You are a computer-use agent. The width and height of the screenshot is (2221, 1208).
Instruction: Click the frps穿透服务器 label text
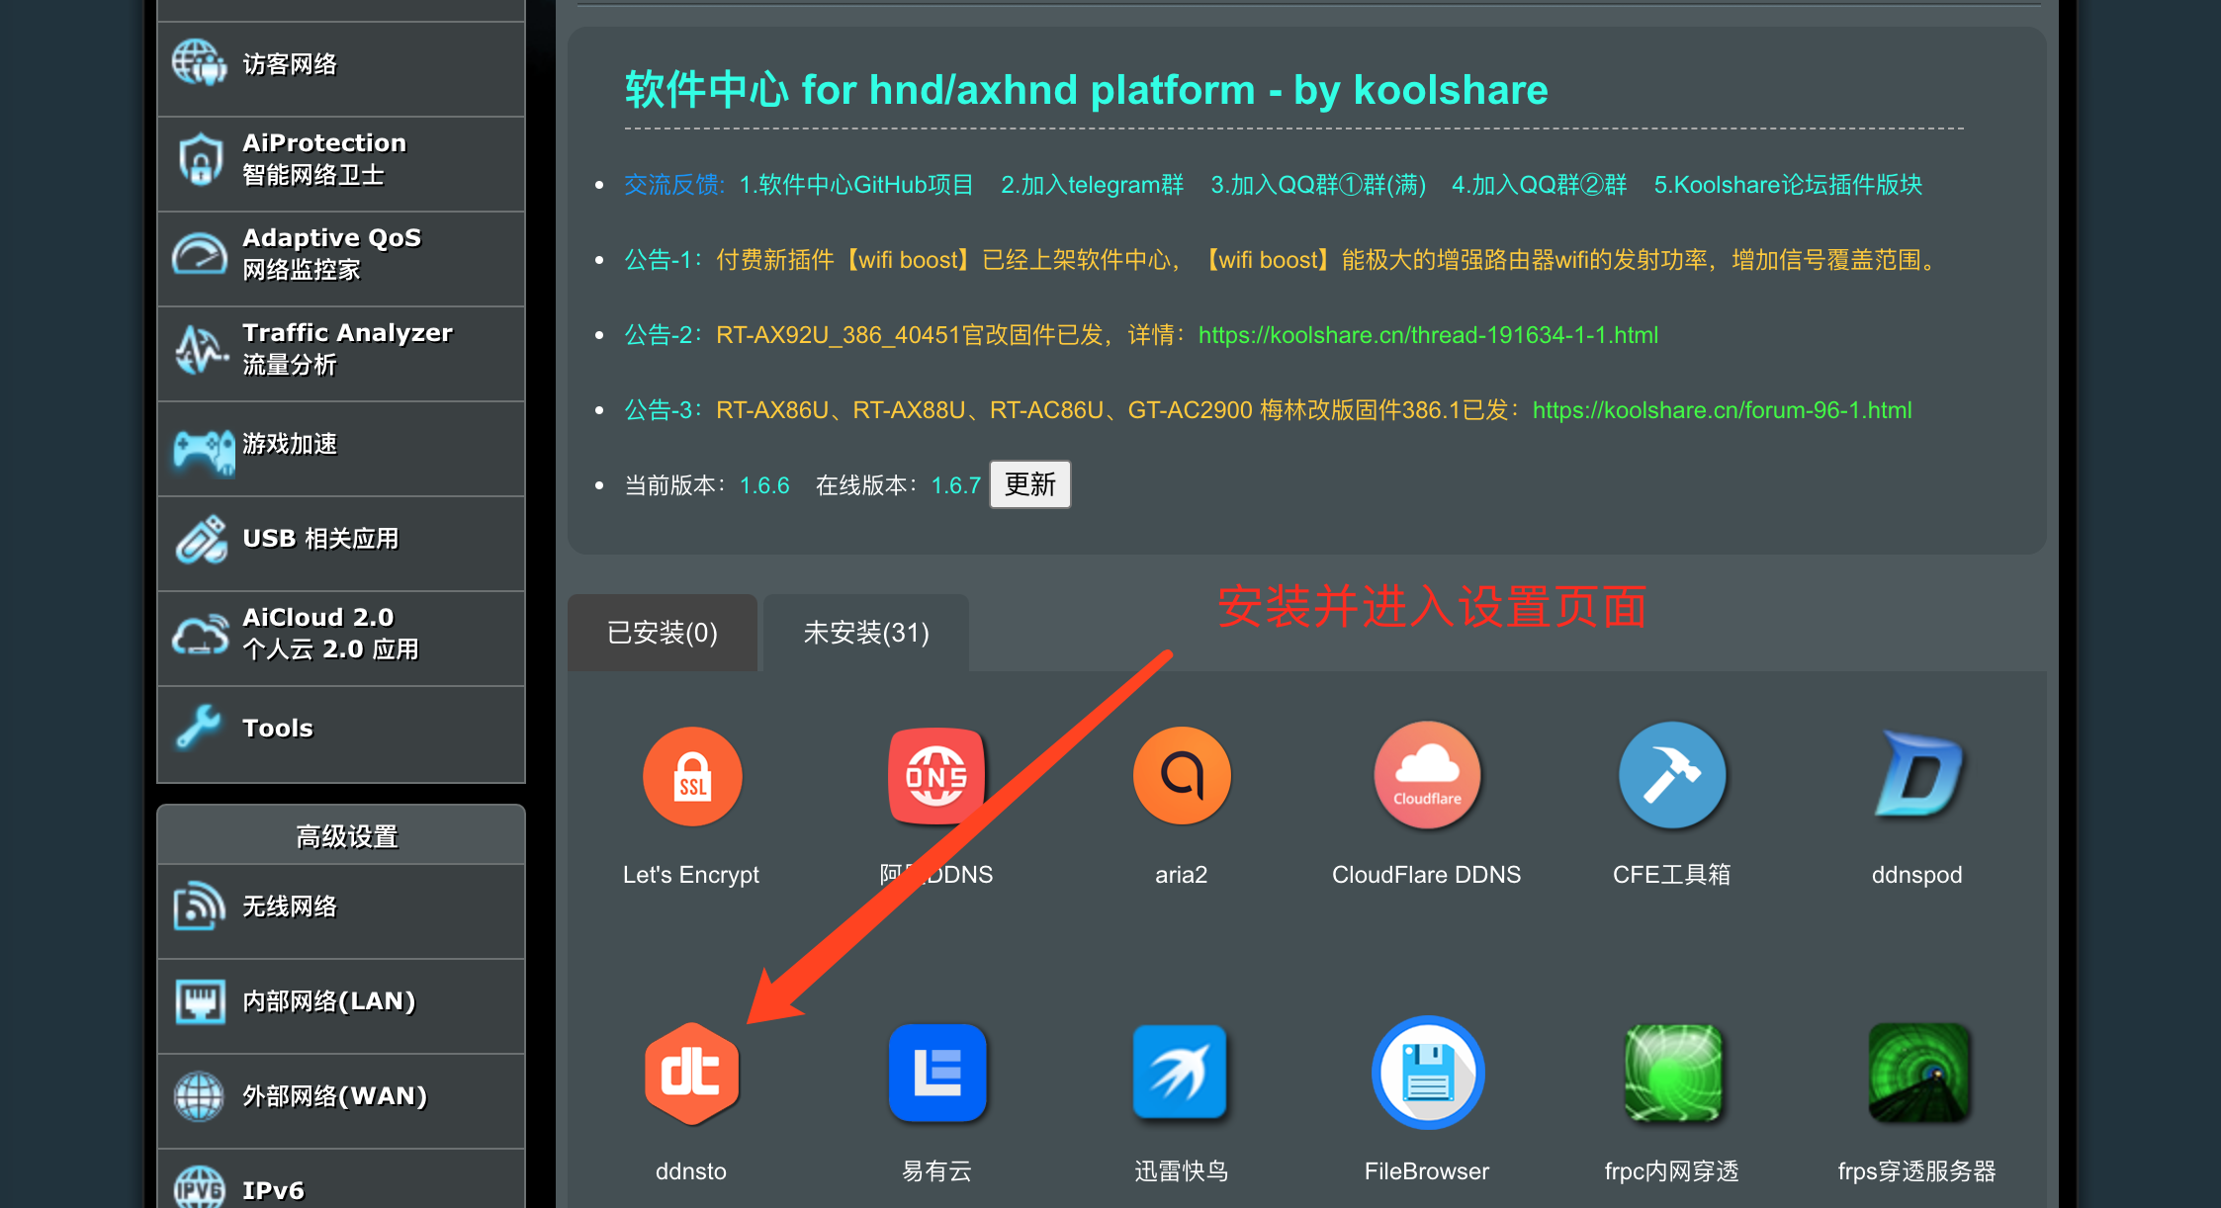pos(1917,1171)
